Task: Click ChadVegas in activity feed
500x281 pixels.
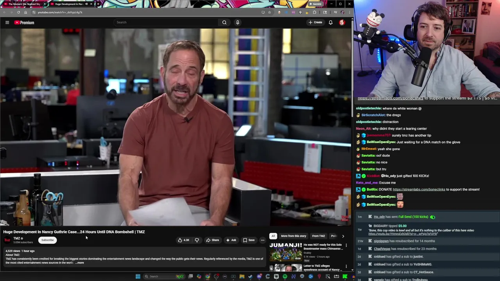Action: pos(382,249)
